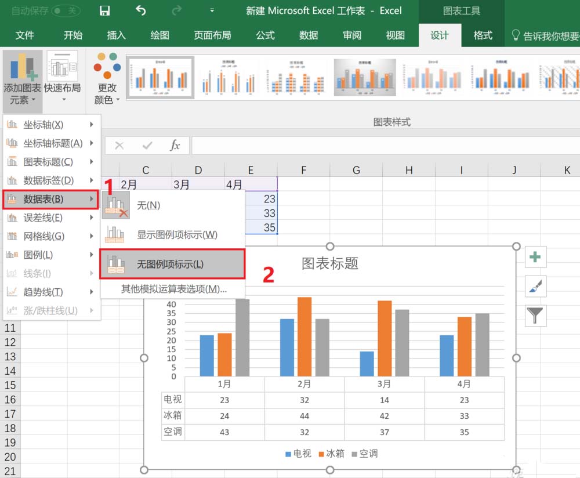Image resolution: width=580 pixels, height=478 pixels.
Task: Click the fx insert function icon
Action: pyautogui.click(x=175, y=146)
